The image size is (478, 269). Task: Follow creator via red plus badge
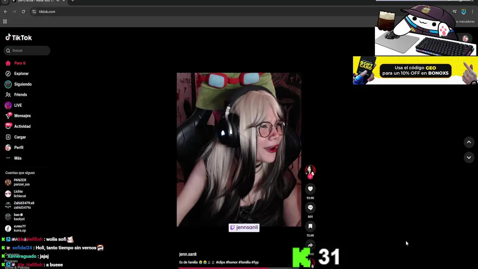pyautogui.click(x=310, y=176)
